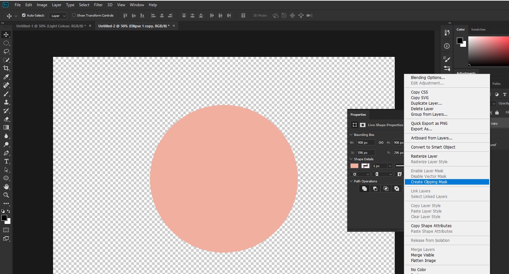Toggle the Auto-Select checkbox
Screen dimensions: 509x274
click(24, 15)
